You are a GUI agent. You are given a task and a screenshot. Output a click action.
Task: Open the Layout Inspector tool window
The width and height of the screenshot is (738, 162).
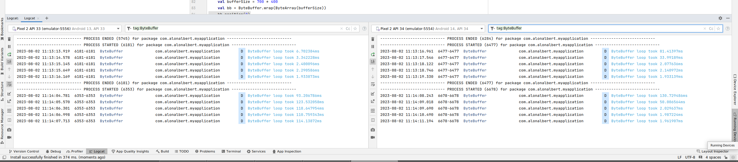coord(713,151)
